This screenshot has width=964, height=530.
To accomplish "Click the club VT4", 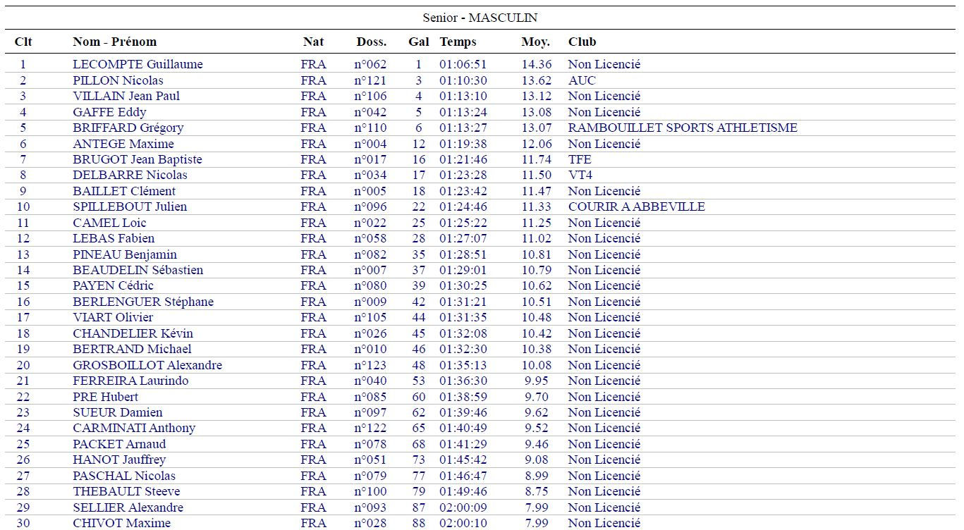I will pos(580,175).
